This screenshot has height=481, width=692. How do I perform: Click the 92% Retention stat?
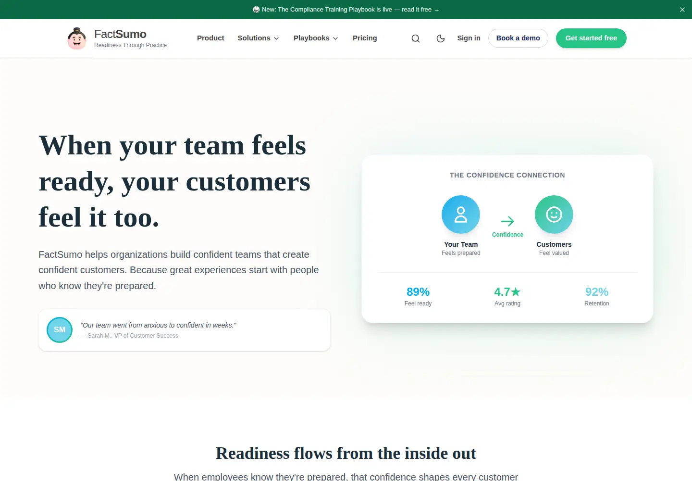click(x=597, y=296)
